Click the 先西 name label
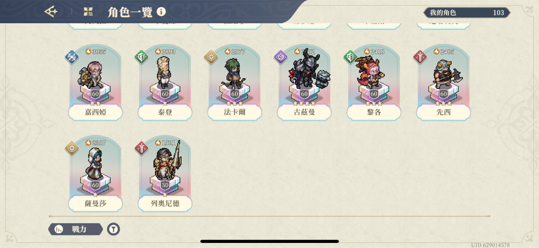 (443, 112)
